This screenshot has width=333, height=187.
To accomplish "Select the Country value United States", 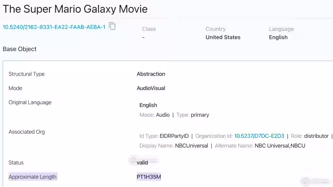I will (223, 37).
